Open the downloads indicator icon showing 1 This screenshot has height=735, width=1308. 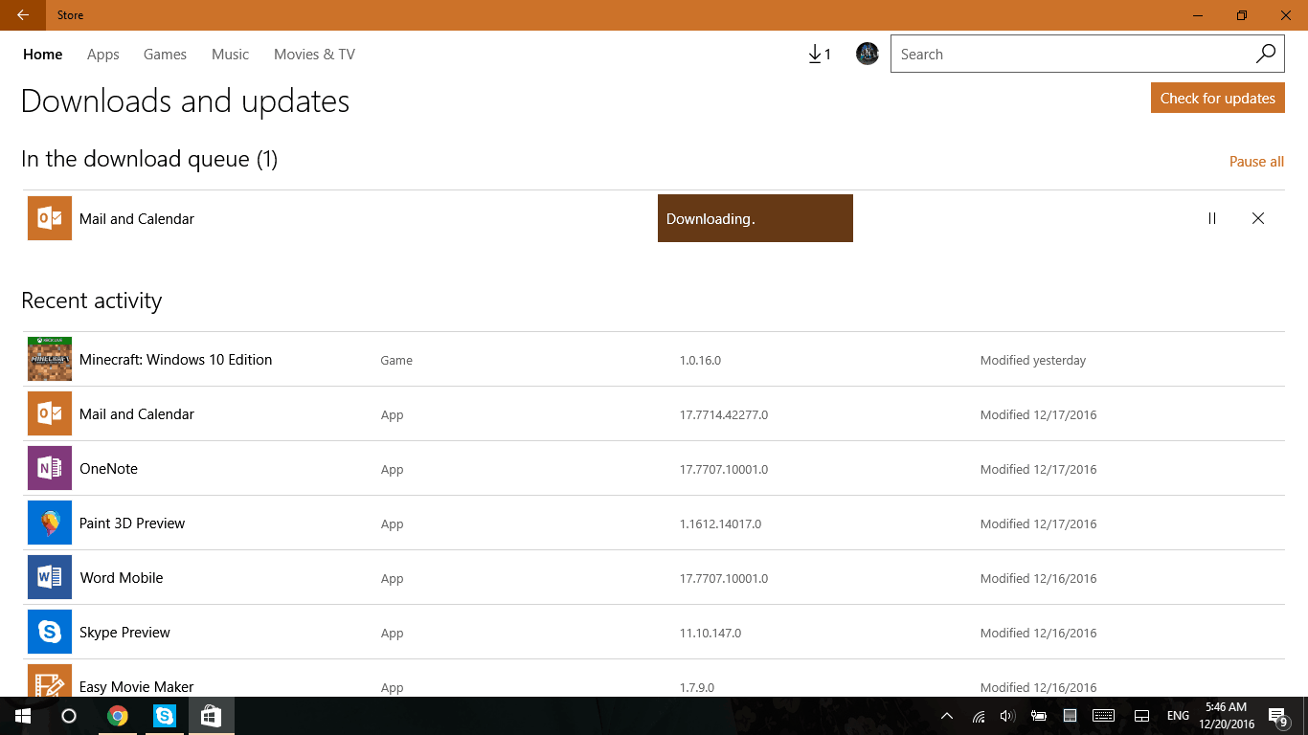(x=820, y=55)
